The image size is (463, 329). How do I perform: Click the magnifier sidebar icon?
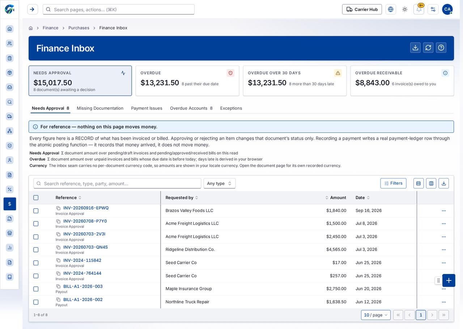(10, 102)
